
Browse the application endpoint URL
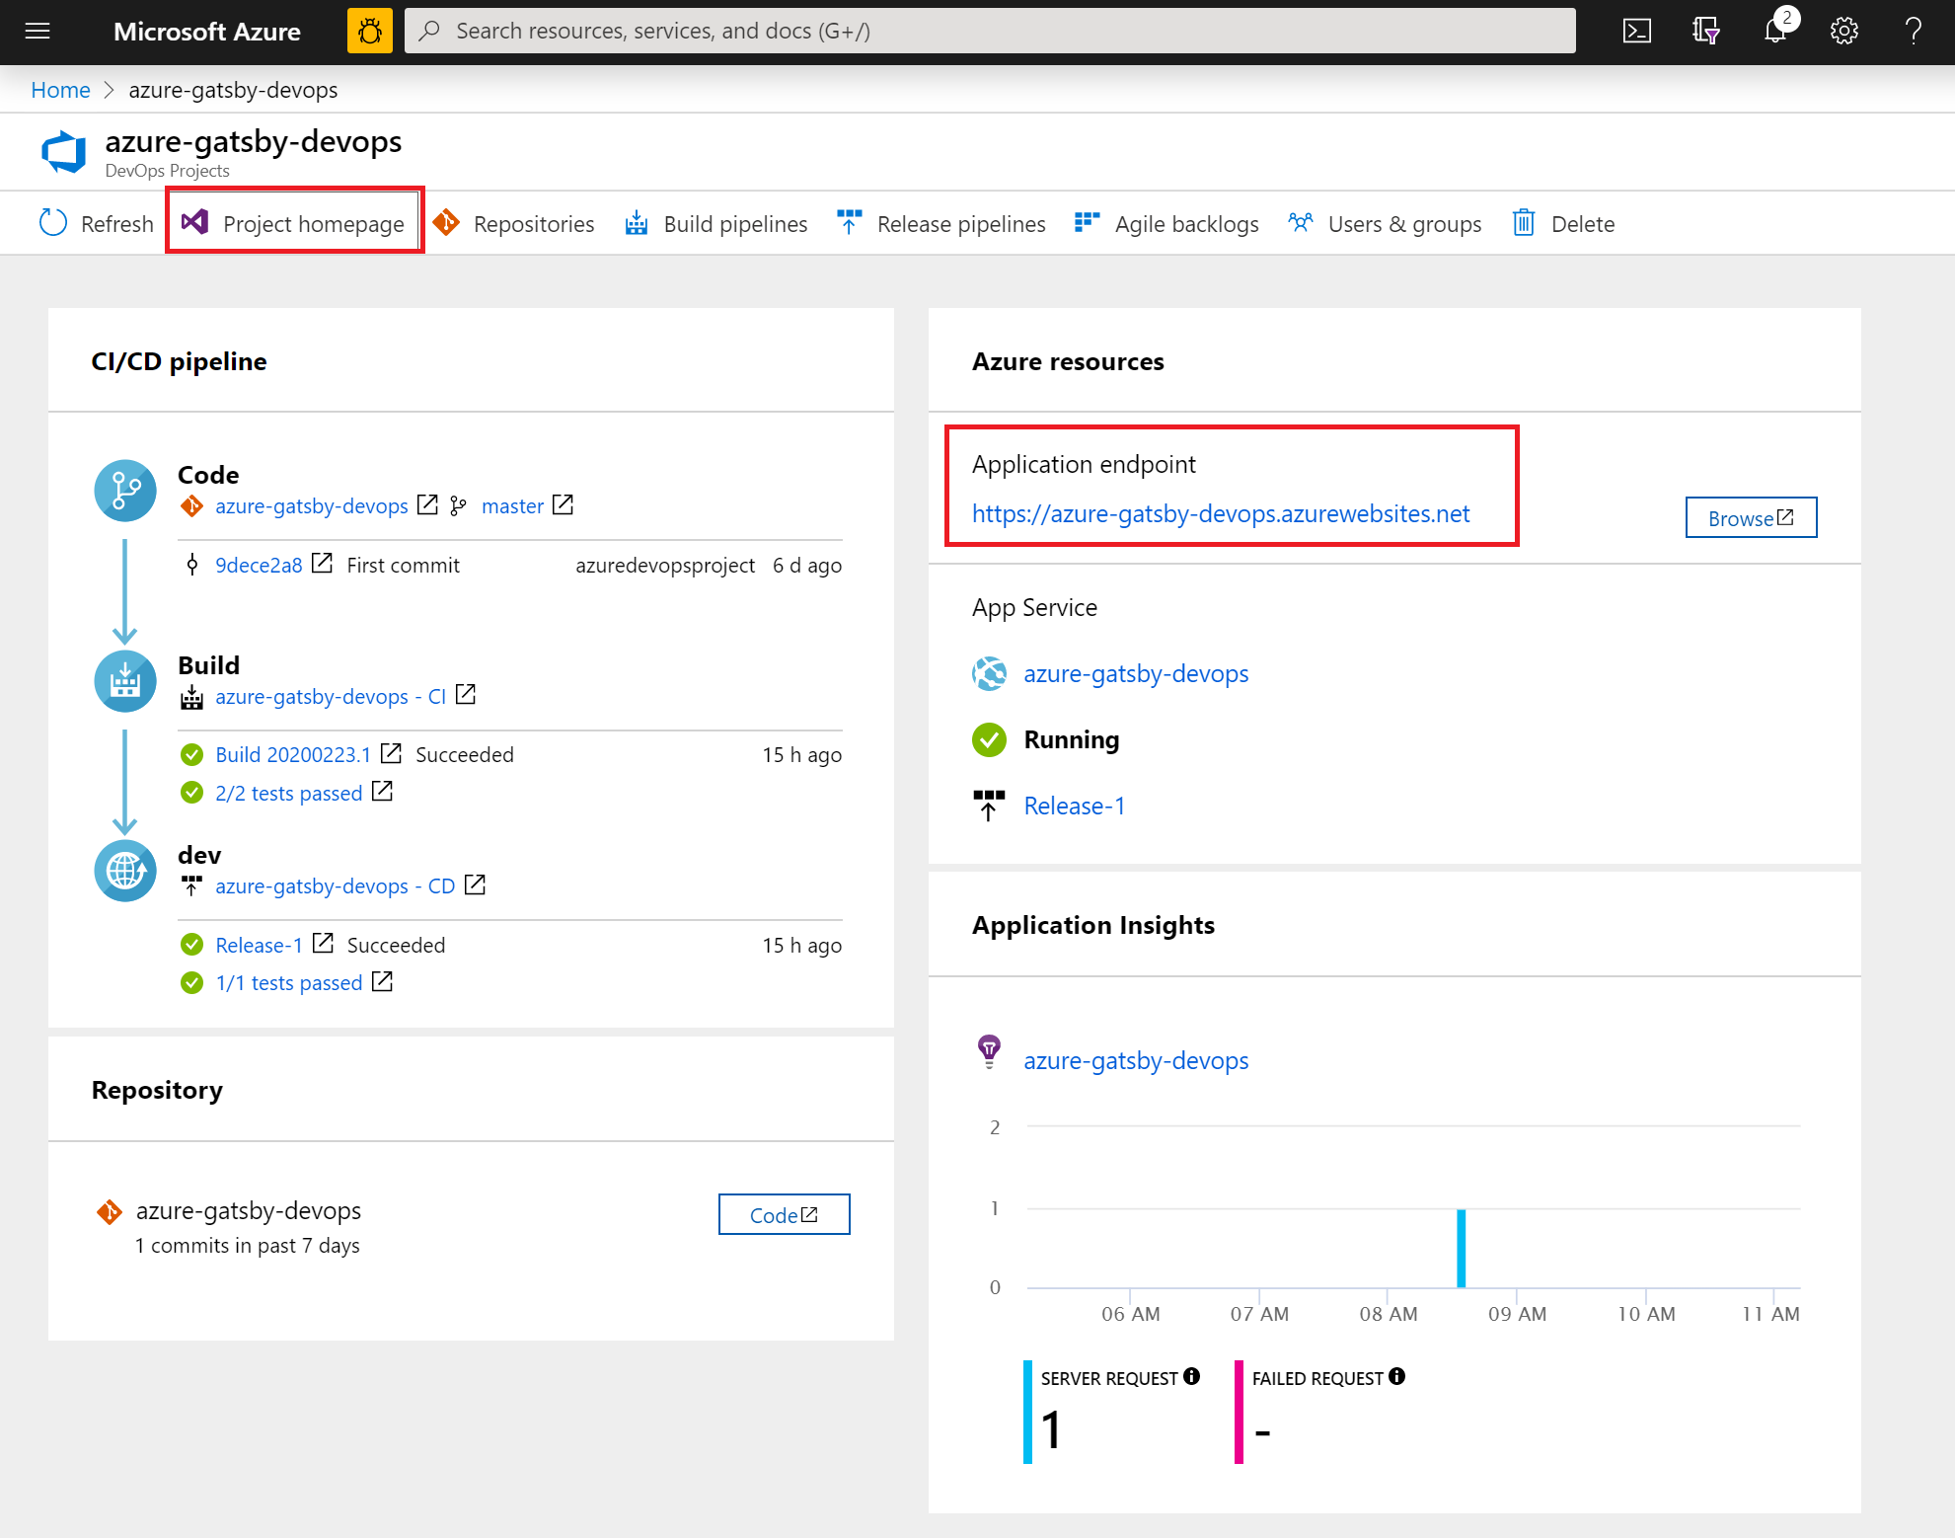point(1749,516)
